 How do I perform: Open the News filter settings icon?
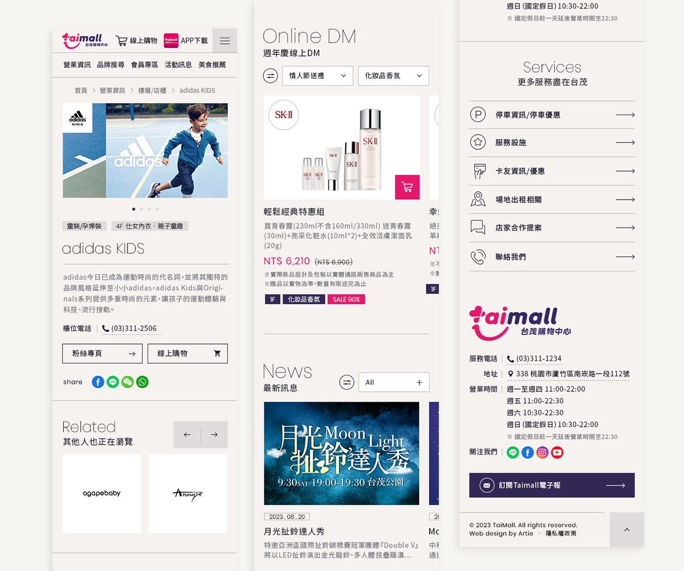tap(347, 382)
